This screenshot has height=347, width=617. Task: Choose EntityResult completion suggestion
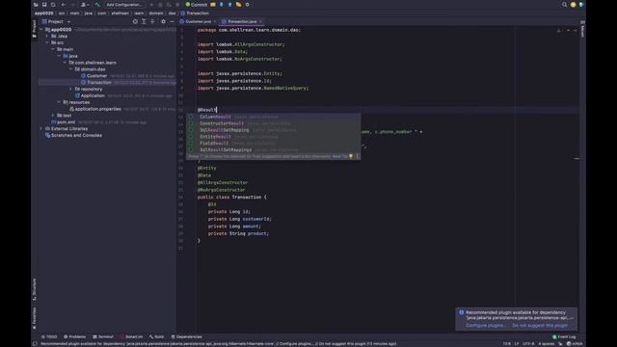(x=273, y=137)
